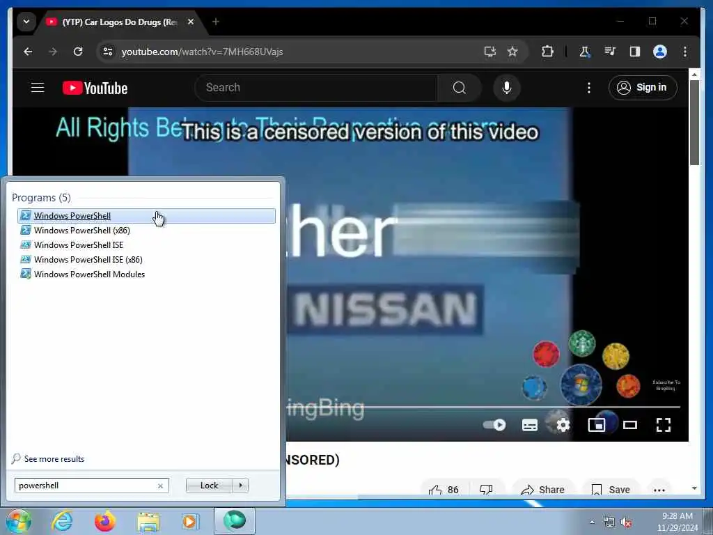Toggle subtitles/closed captions

530,425
